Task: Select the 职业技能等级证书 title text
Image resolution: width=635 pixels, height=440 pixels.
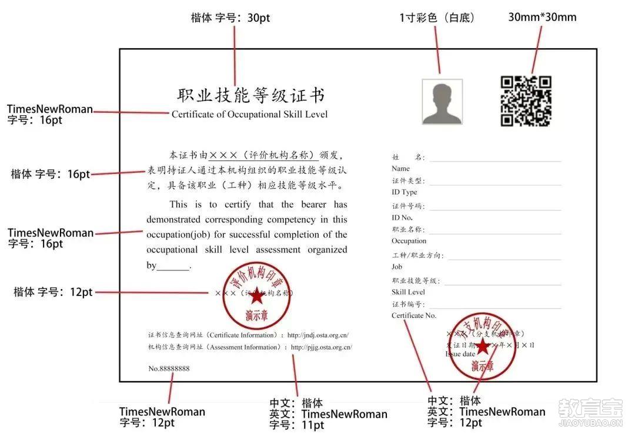Action: pyautogui.click(x=250, y=95)
